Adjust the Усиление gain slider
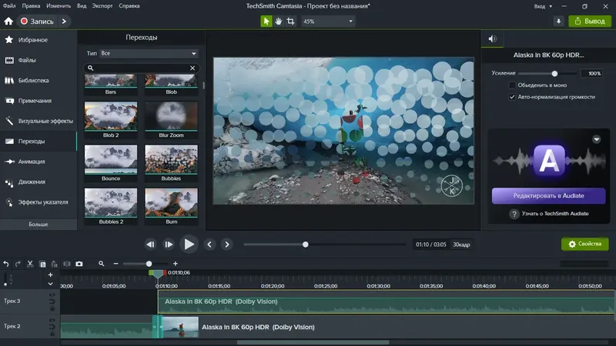Screen dimensions: 616x346 547,73
